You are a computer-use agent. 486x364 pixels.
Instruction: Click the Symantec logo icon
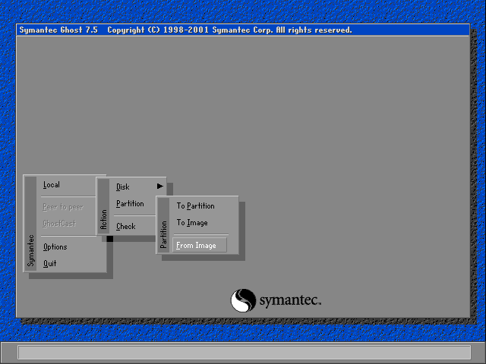(x=243, y=300)
